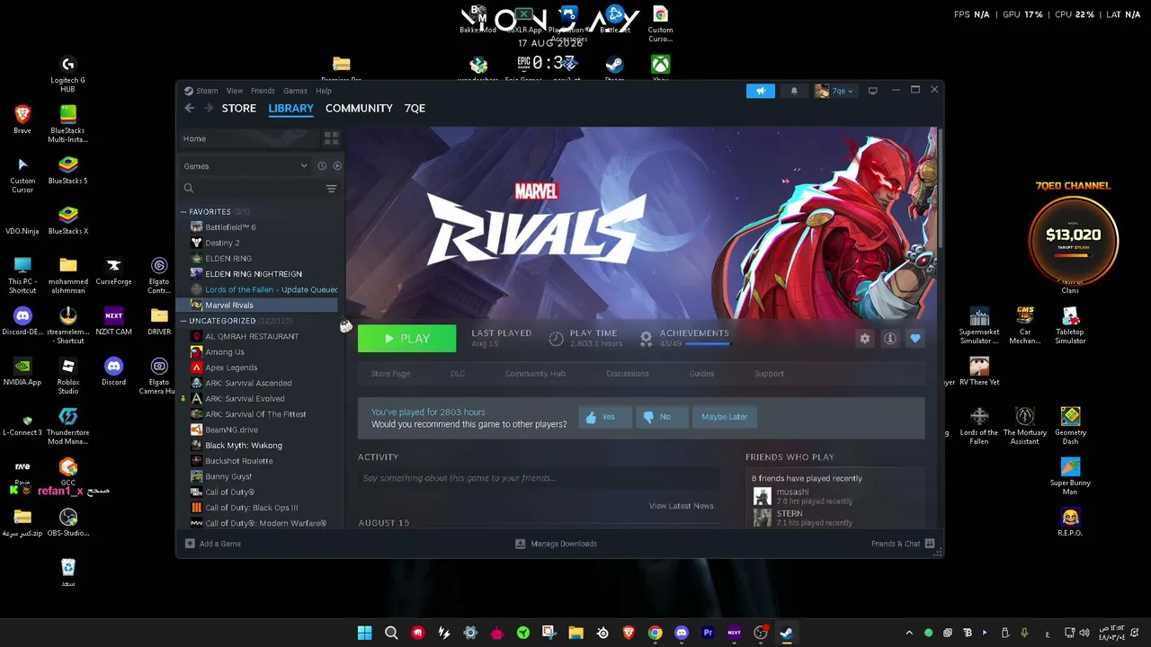This screenshot has width=1151, height=647.
Task: Click Add a Game
Action: pyautogui.click(x=213, y=544)
